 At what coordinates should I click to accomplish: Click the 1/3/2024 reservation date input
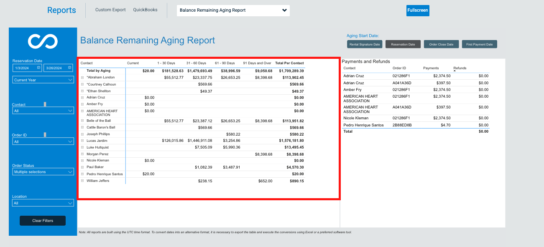[x=25, y=67]
